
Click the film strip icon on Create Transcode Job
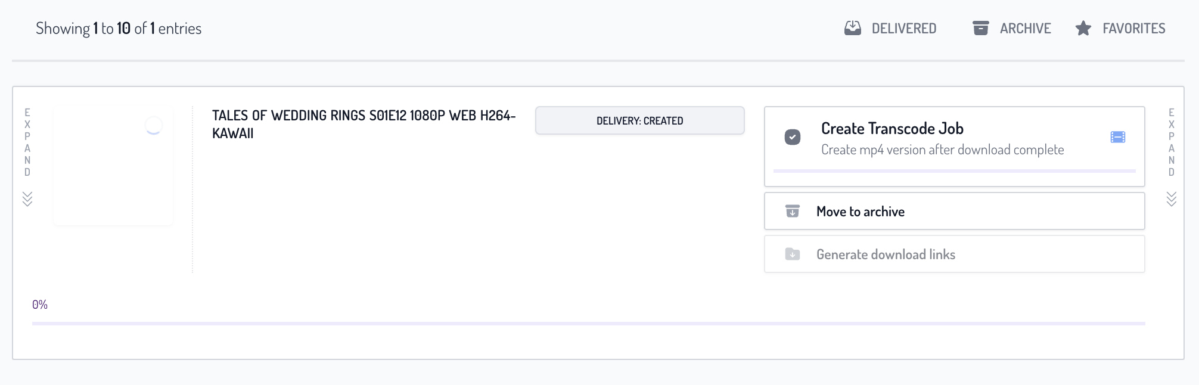tap(1119, 136)
